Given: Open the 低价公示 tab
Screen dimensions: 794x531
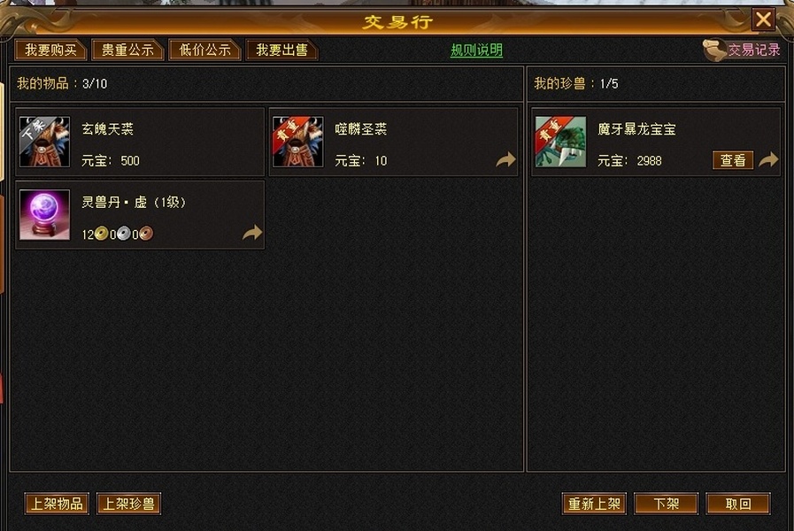Looking at the screenshot, I should click(204, 50).
